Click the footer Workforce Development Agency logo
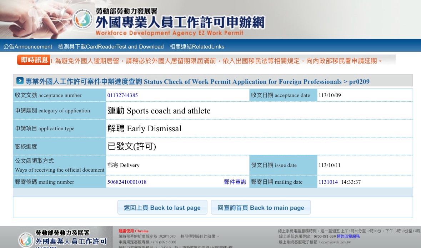Image resolution: width=421 pixels, height=248 pixels. [26, 239]
